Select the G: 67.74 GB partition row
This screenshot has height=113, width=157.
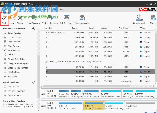100,67
